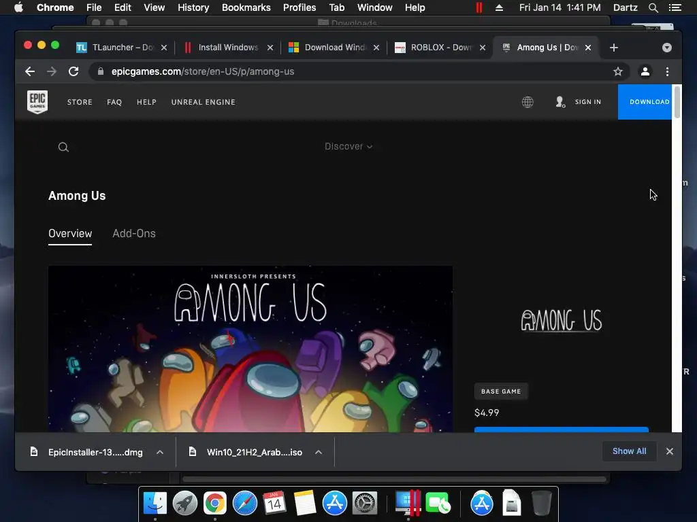This screenshot has width=697, height=522.
Task: Expand EpicInstaller dmg download options chevron
Action: (x=160, y=452)
